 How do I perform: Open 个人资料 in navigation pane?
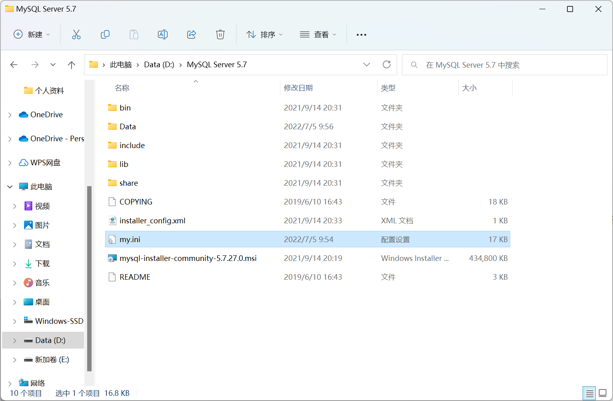44,90
